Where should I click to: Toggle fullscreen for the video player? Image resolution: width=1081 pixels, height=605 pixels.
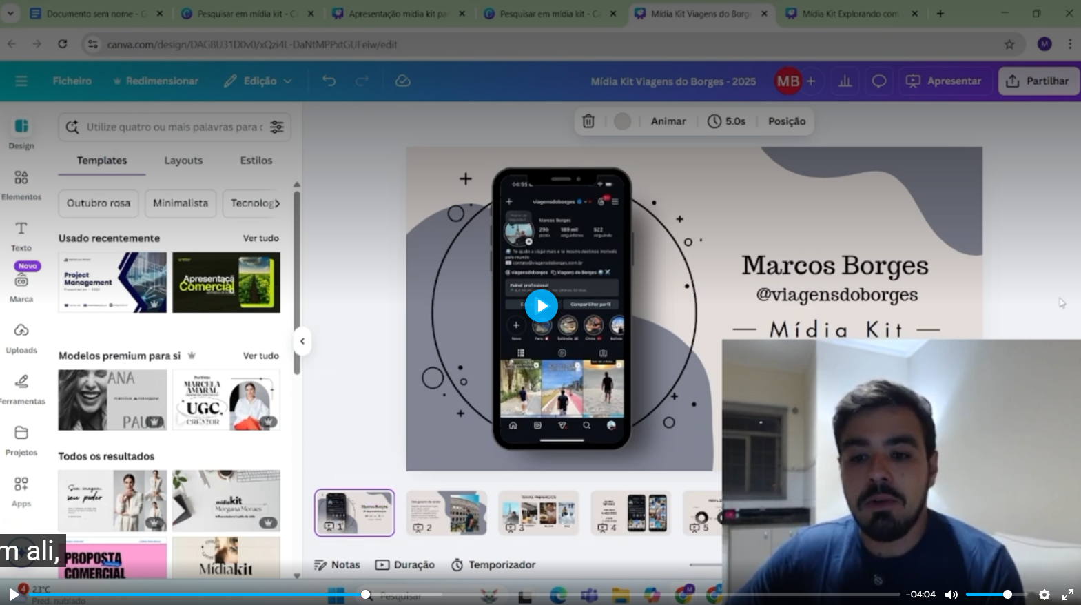coord(1068,594)
